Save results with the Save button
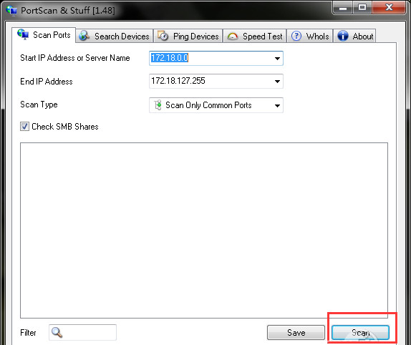The image size is (411, 345). coord(296,333)
